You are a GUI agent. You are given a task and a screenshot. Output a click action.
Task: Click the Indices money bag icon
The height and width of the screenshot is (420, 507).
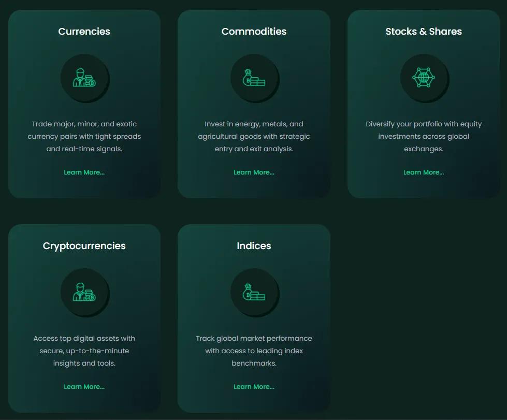pos(254,293)
